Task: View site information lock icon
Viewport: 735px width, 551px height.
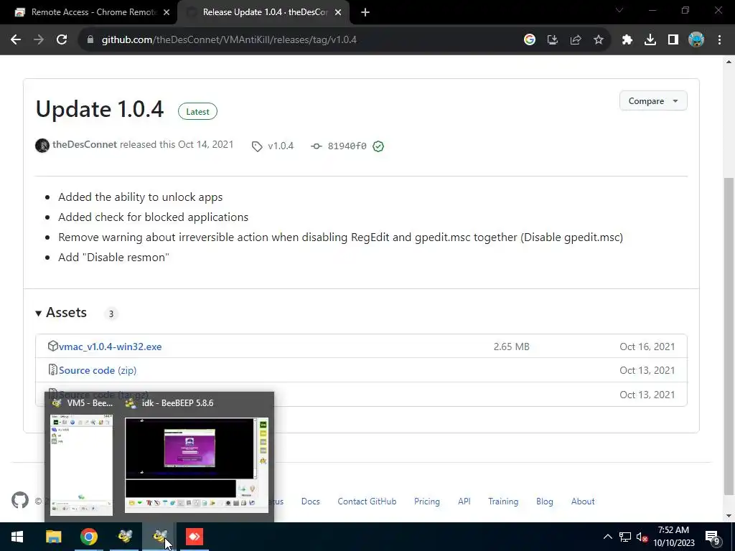Action: pos(90,40)
